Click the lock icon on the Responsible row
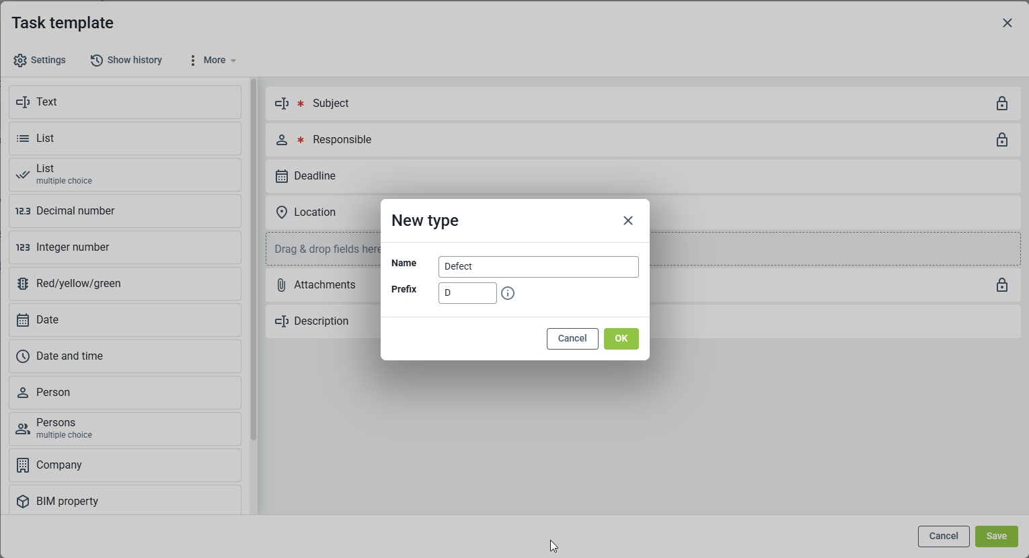The width and height of the screenshot is (1029, 558). (1001, 140)
